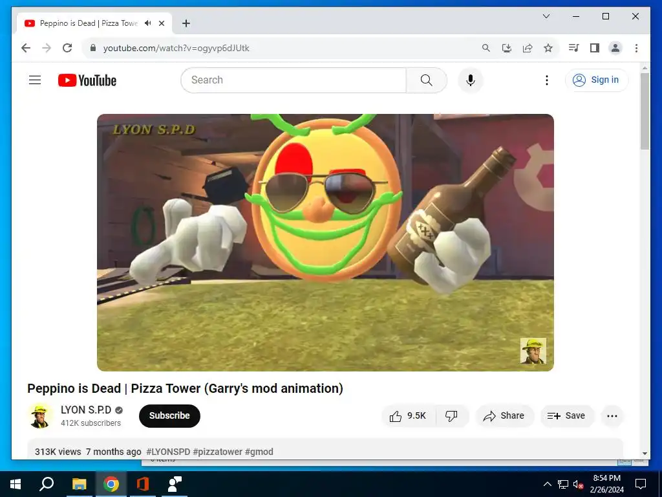Open YouTube settings three-dot menu
The height and width of the screenshot is (497, 662).
[x=547, y=80]
